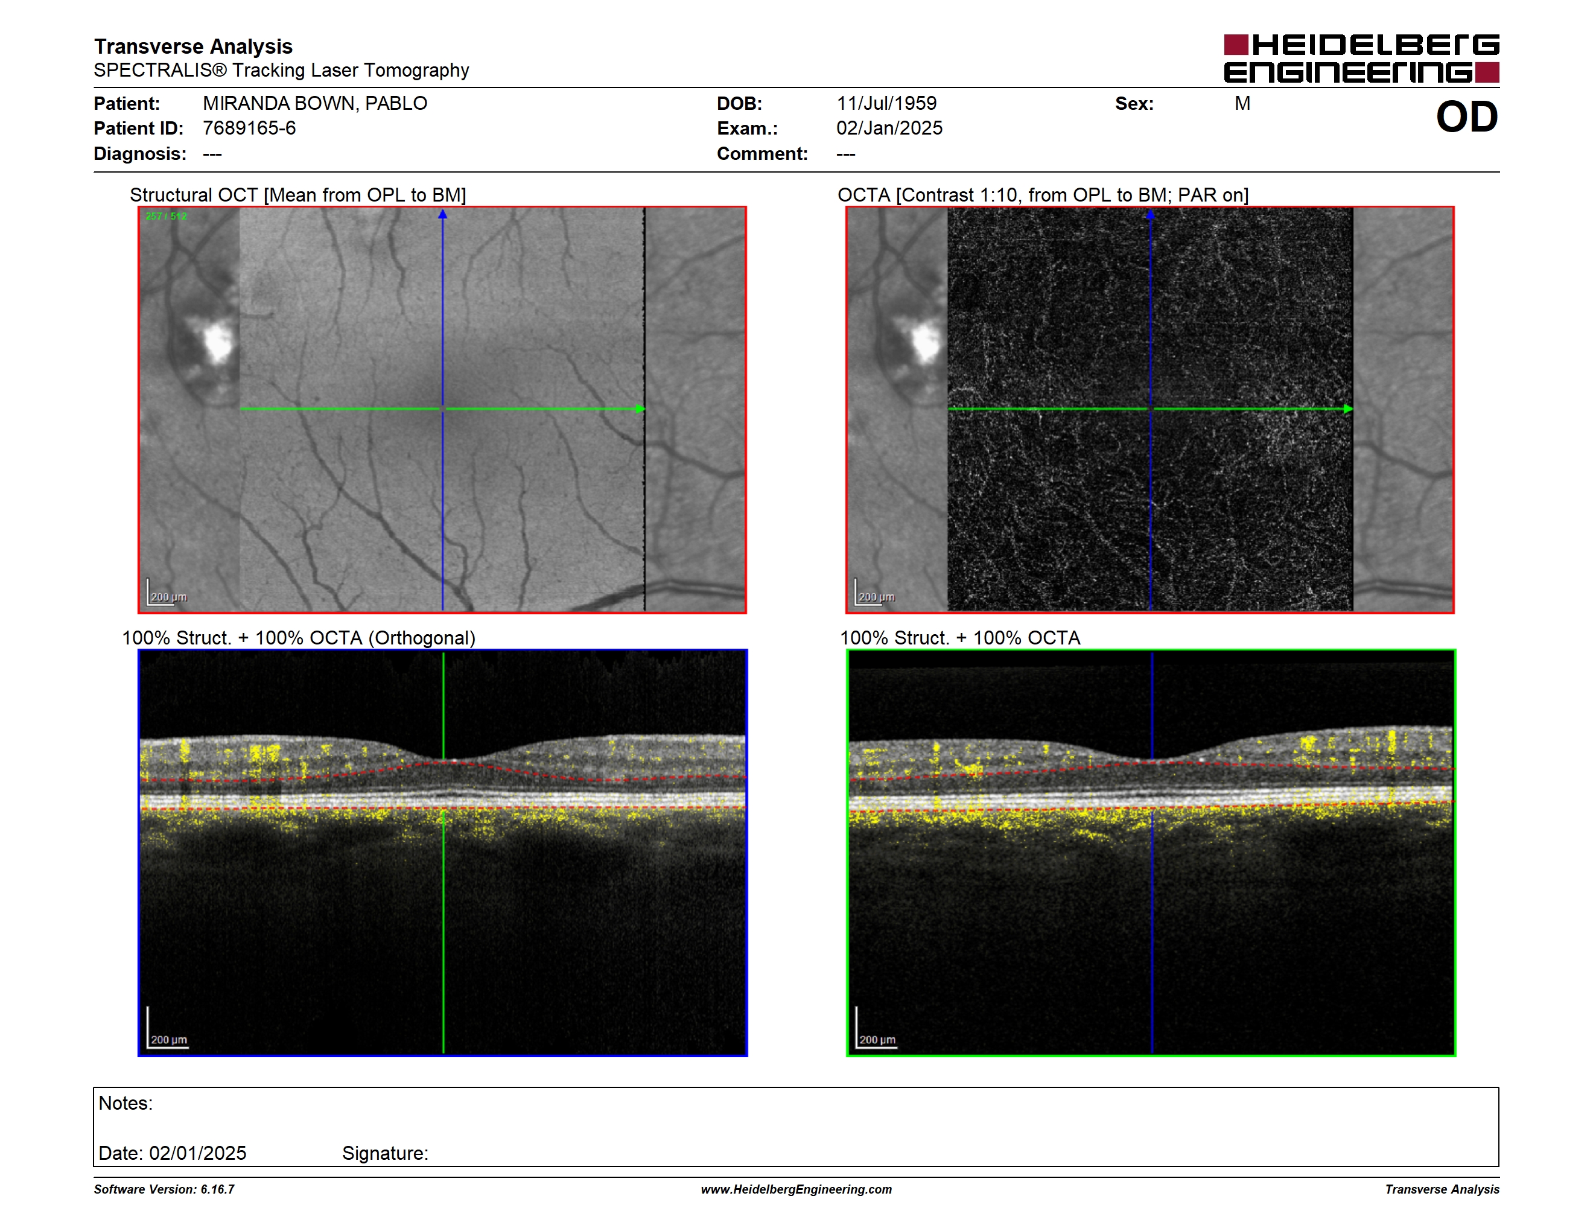
Task: Click the exam date 02/Jan/2025
Action: pyautogui.click(x=889, y=129)
